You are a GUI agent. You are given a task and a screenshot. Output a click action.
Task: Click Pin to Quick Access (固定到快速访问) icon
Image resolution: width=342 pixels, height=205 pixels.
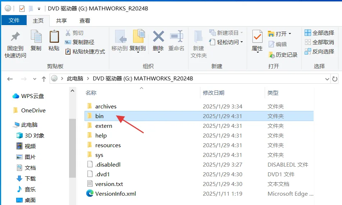[15, 36]
